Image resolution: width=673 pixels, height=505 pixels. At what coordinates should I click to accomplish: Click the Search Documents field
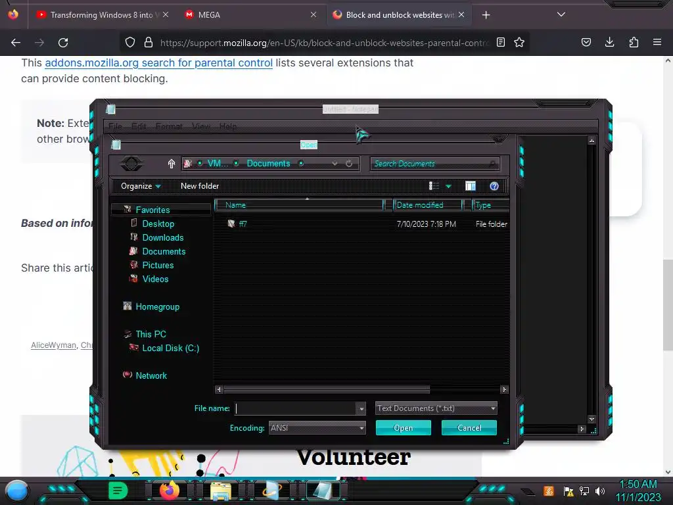[435, 164]
